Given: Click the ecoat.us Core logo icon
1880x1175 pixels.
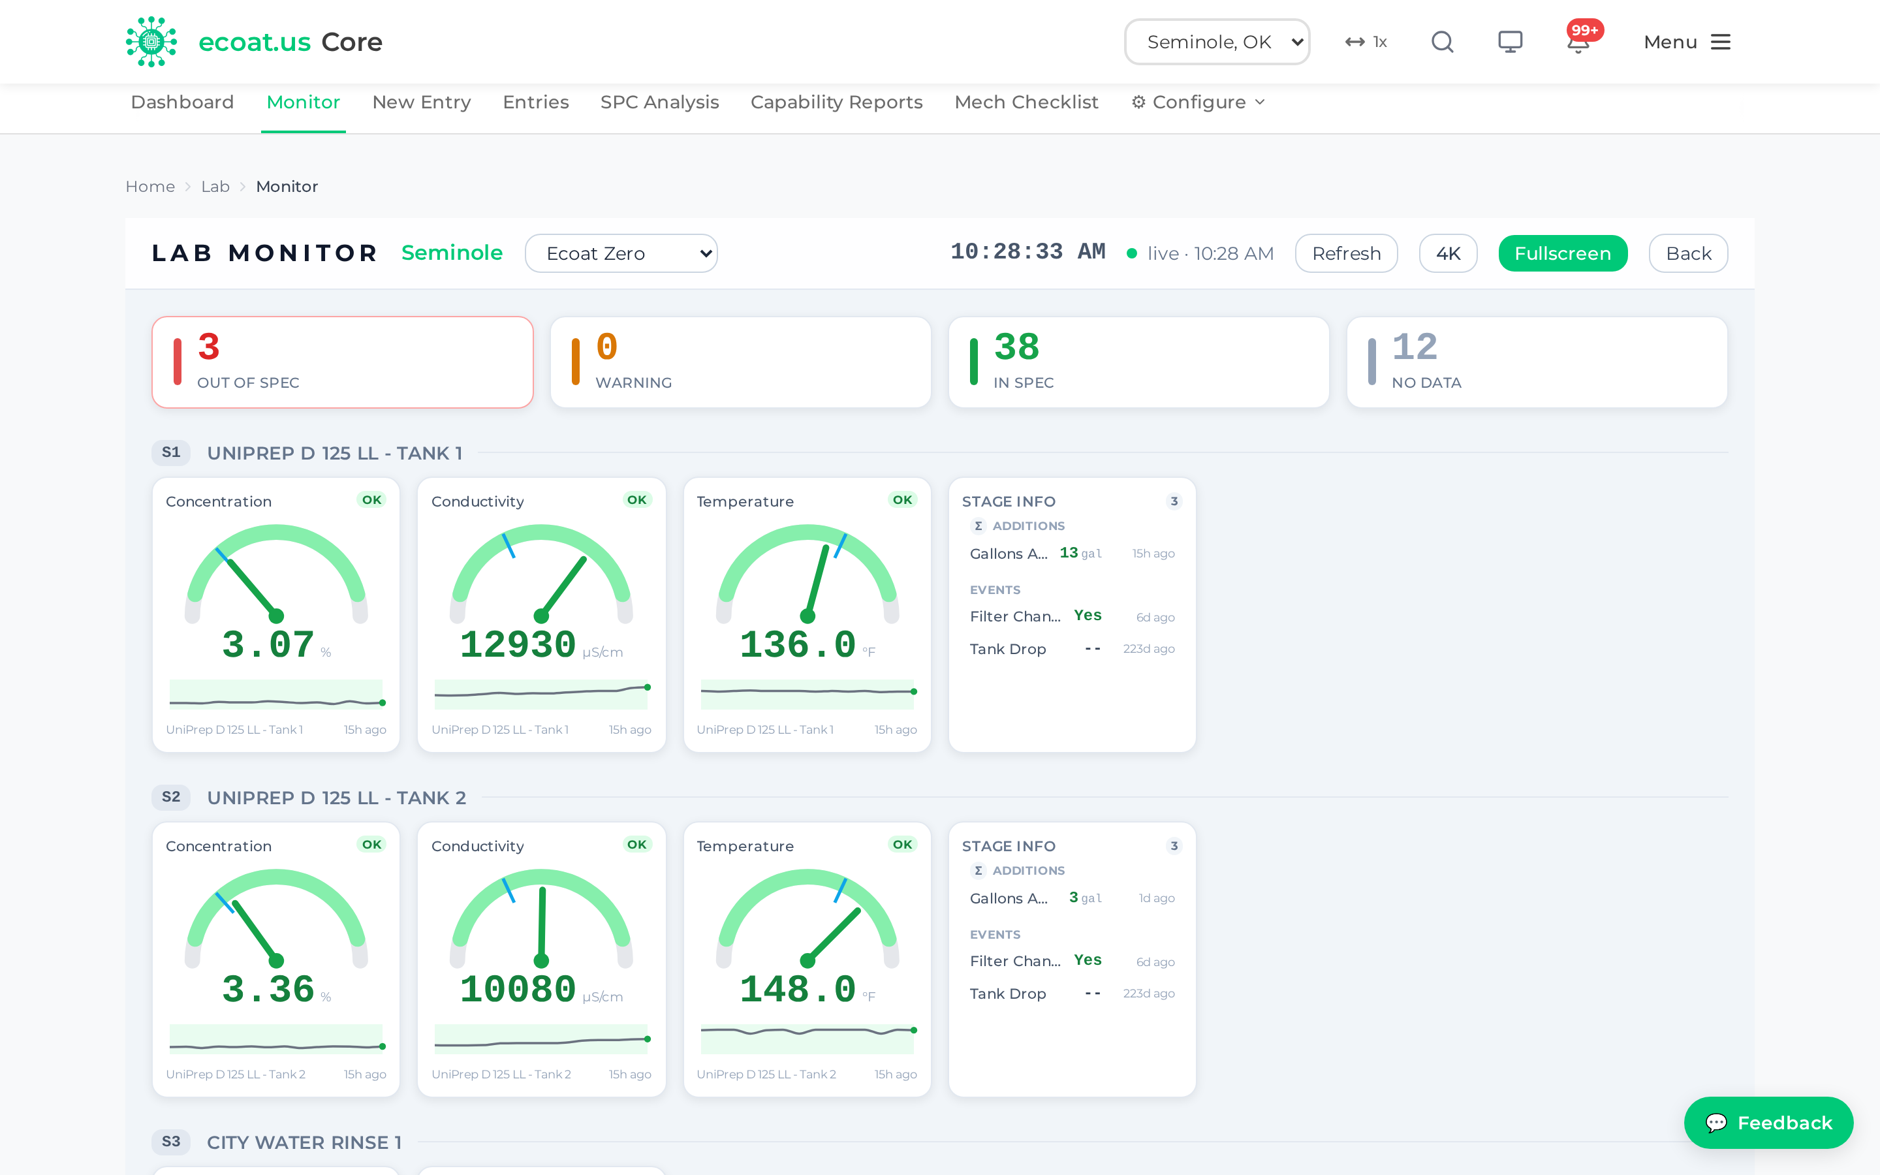Looking at the screenshot, I should (151, 42).
